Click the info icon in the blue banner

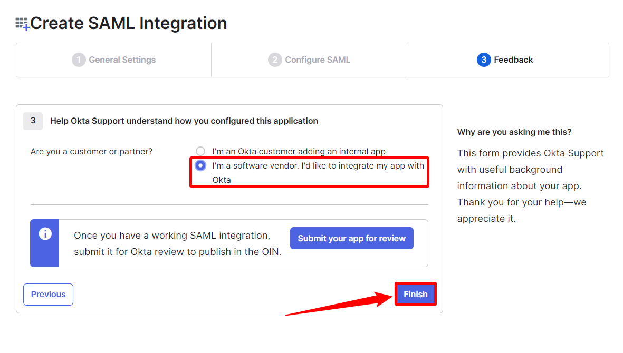point(45,234)
